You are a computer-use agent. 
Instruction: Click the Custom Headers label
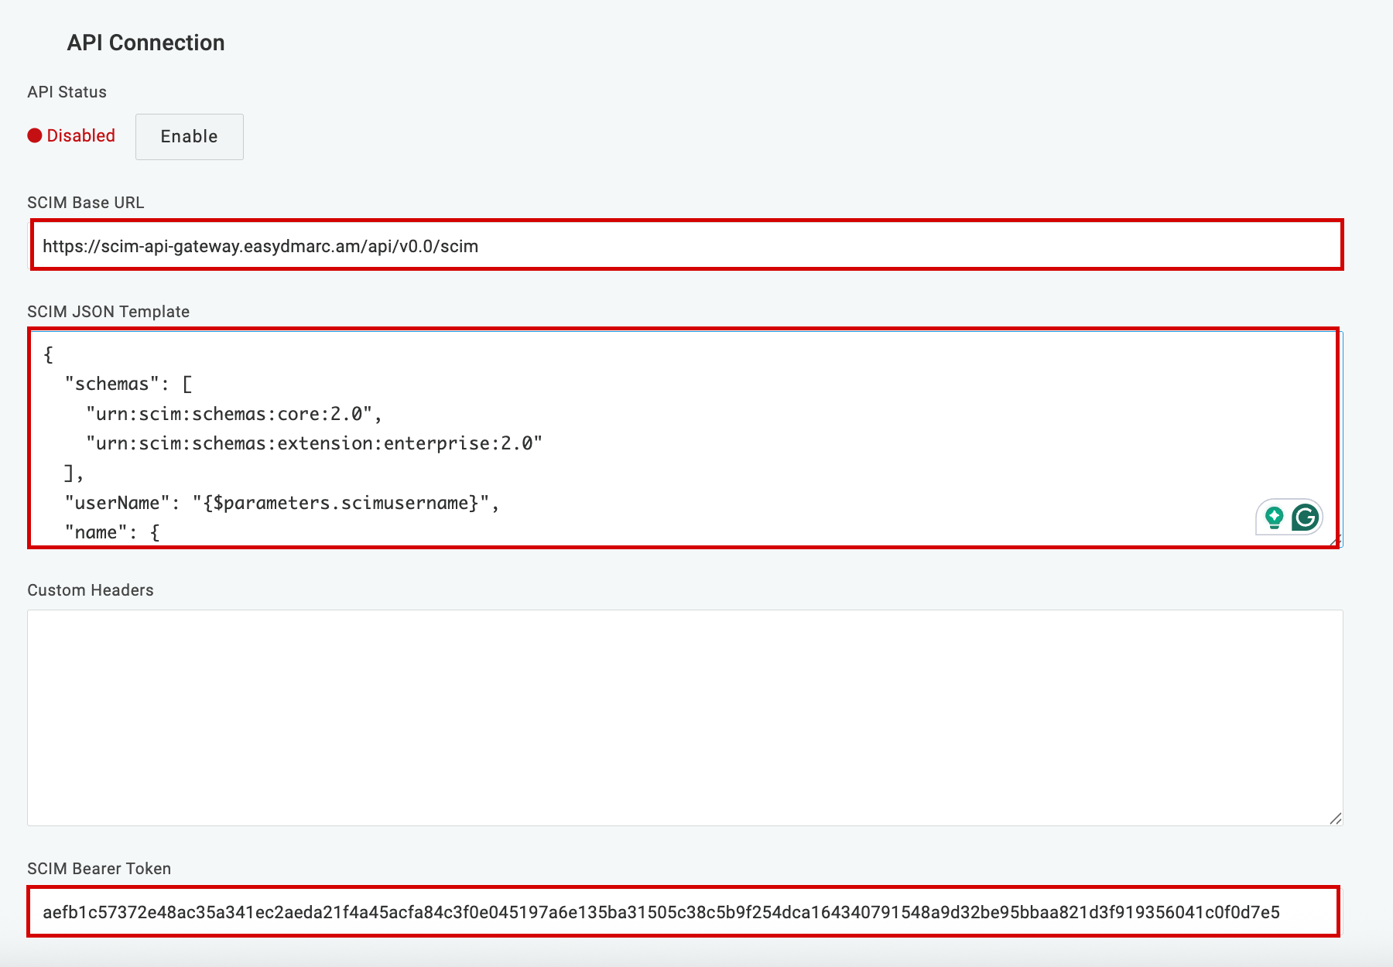point(90,589)
